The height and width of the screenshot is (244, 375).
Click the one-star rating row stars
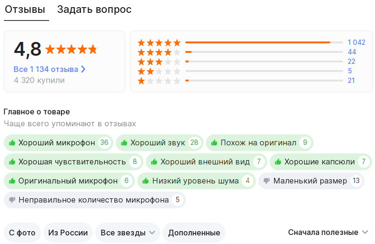coord(159,81)
